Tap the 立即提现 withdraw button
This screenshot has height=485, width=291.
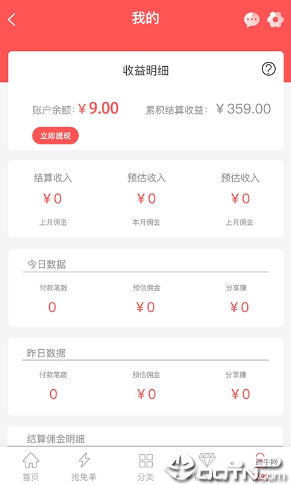click(55, 135)
